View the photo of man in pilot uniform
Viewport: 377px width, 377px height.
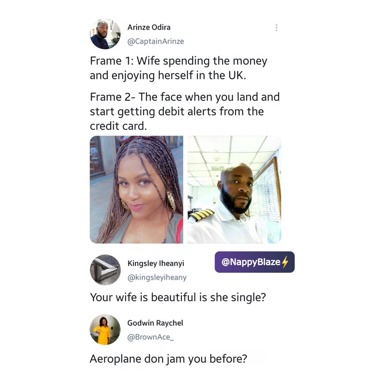(x=234, y=190)
